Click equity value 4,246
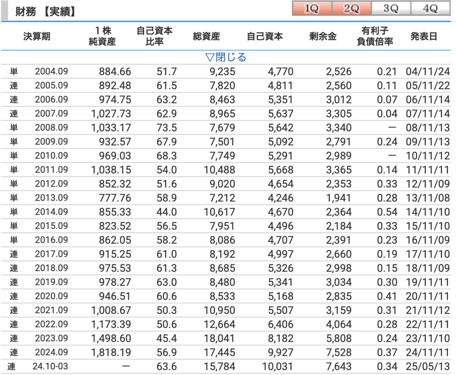 280,198
